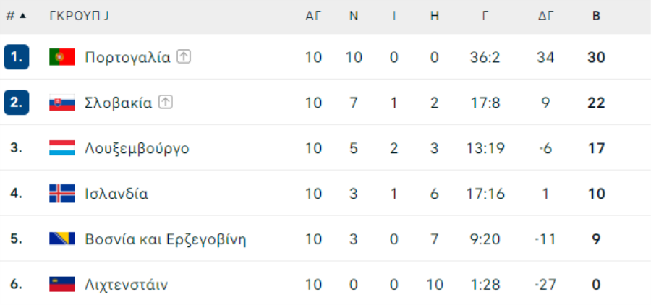Sort standings by the B points column
This screenshot has width=651, height=305.
tap(596, 16)
